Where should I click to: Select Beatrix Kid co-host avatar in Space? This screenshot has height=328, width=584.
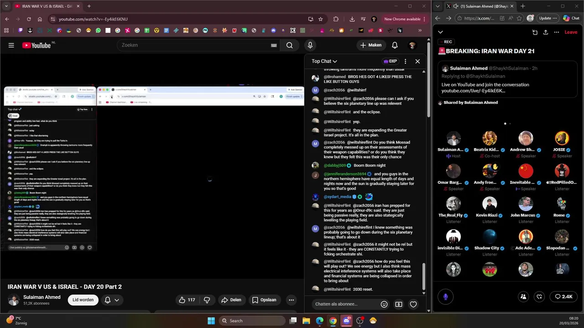490,138
